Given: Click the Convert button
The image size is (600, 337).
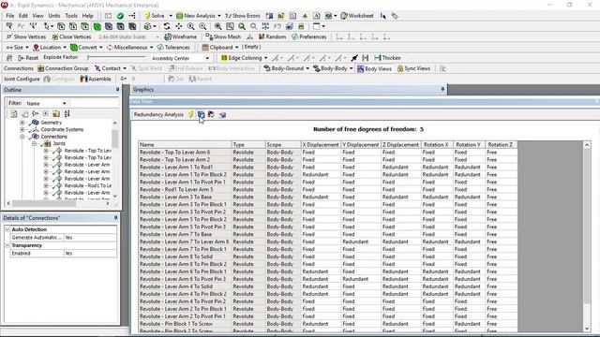Looking at the screenshot, I should point(86,48).
